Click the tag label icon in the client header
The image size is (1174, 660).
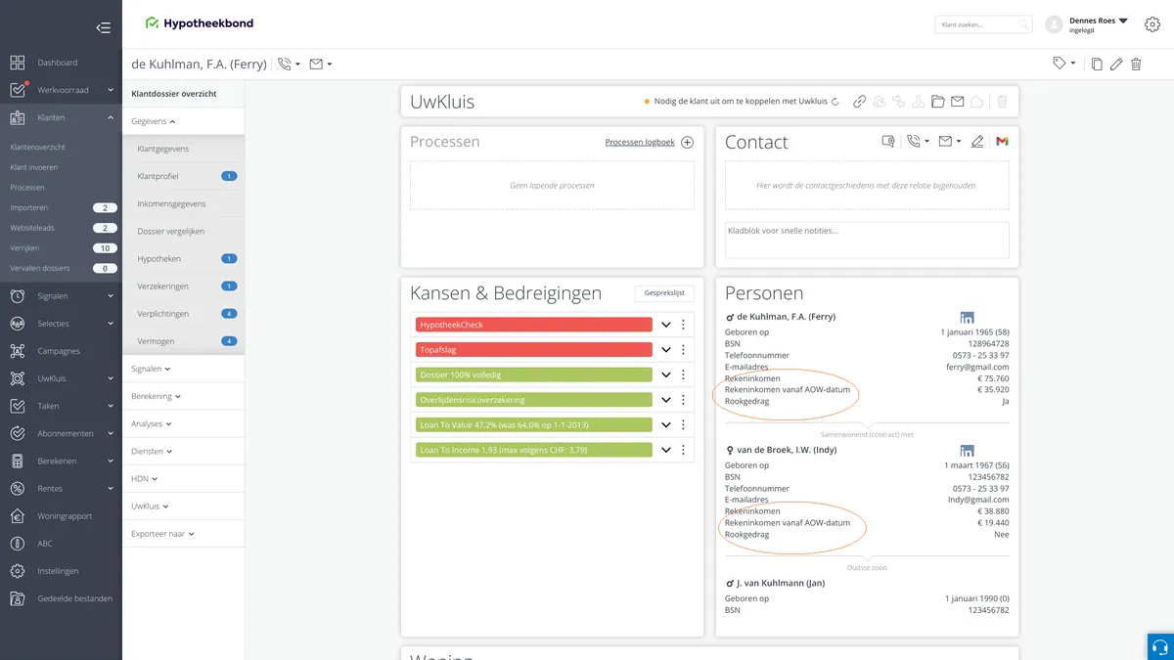1060,64
